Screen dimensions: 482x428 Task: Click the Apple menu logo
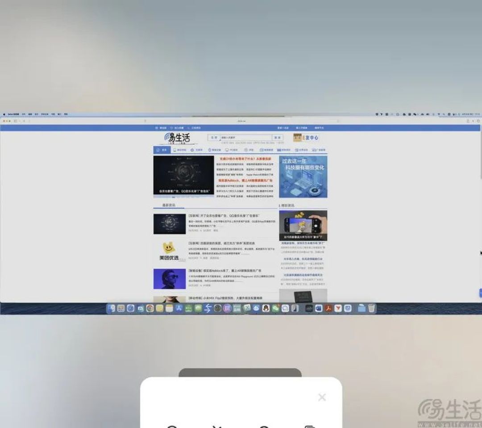point(4,114)
